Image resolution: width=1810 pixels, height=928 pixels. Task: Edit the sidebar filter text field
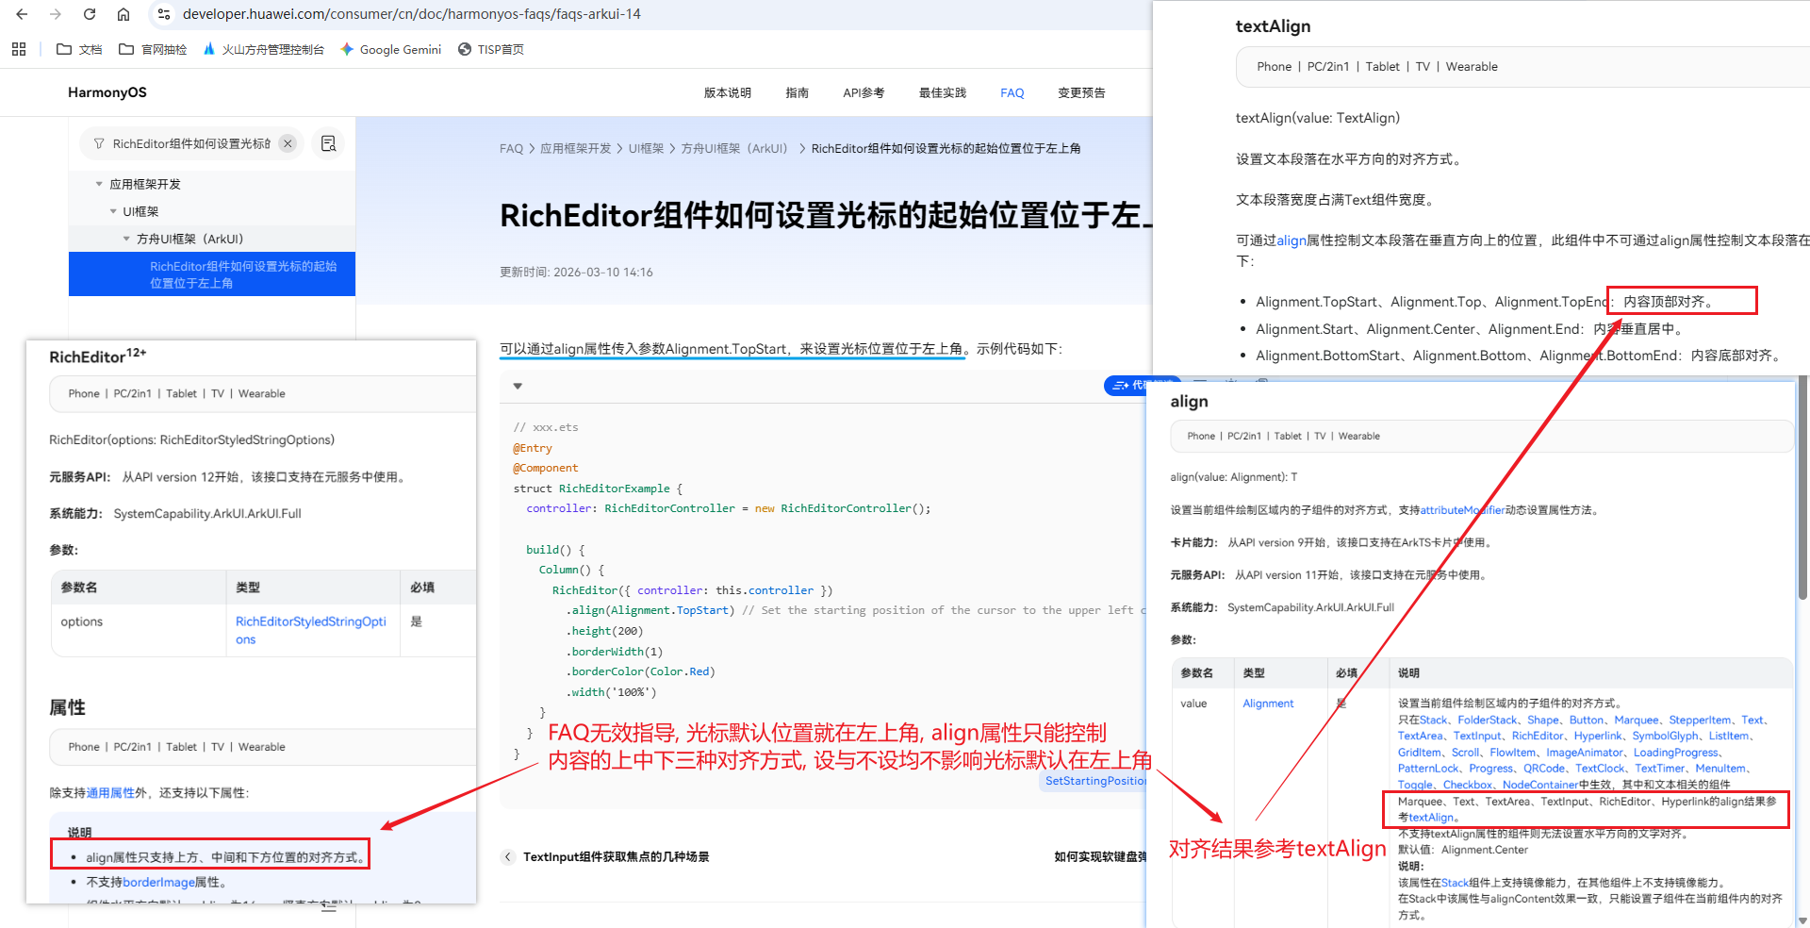click(191, 143)
